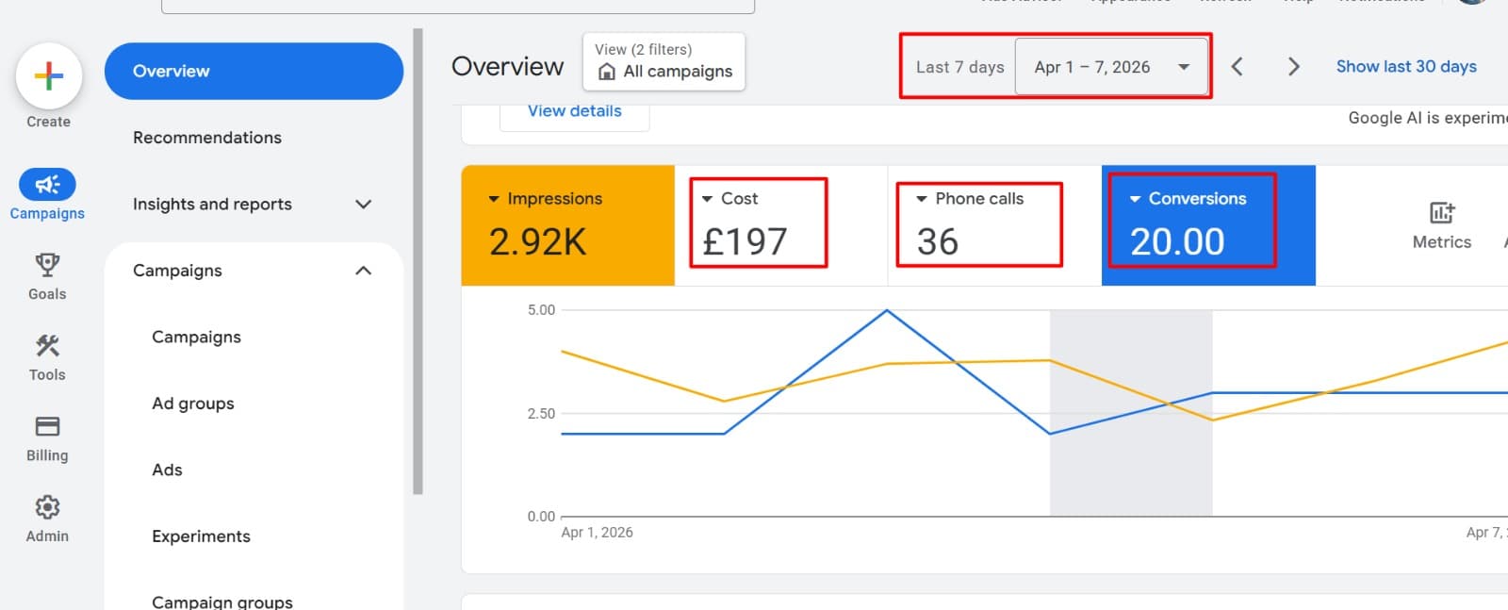Click the side menu scrollbar
The height and width of the screenshot is (610, 1508).
click(418, 261)
